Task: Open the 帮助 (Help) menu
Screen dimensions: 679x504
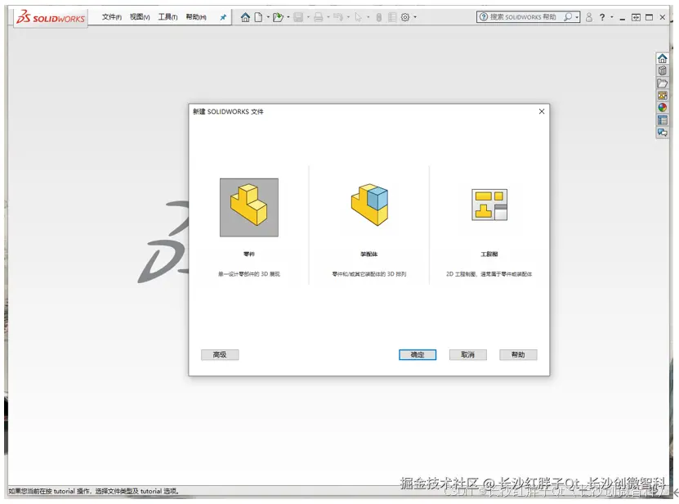Action: (196, 17)
